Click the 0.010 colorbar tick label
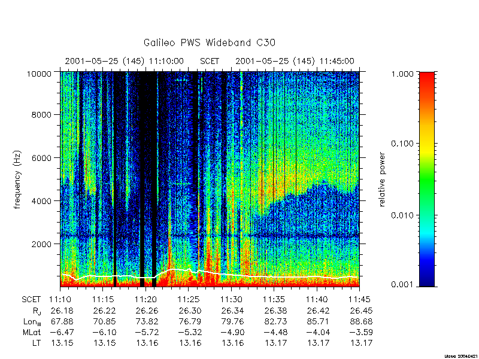 point(402,215)
